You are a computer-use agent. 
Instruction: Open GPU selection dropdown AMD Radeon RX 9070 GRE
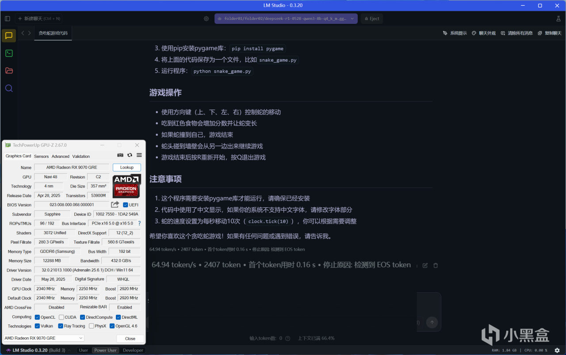click(44, 338)
